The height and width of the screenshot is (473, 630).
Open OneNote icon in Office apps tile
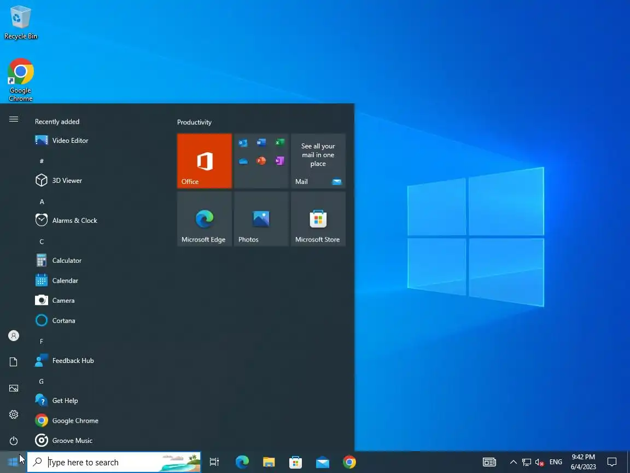[x=279, y=161]
